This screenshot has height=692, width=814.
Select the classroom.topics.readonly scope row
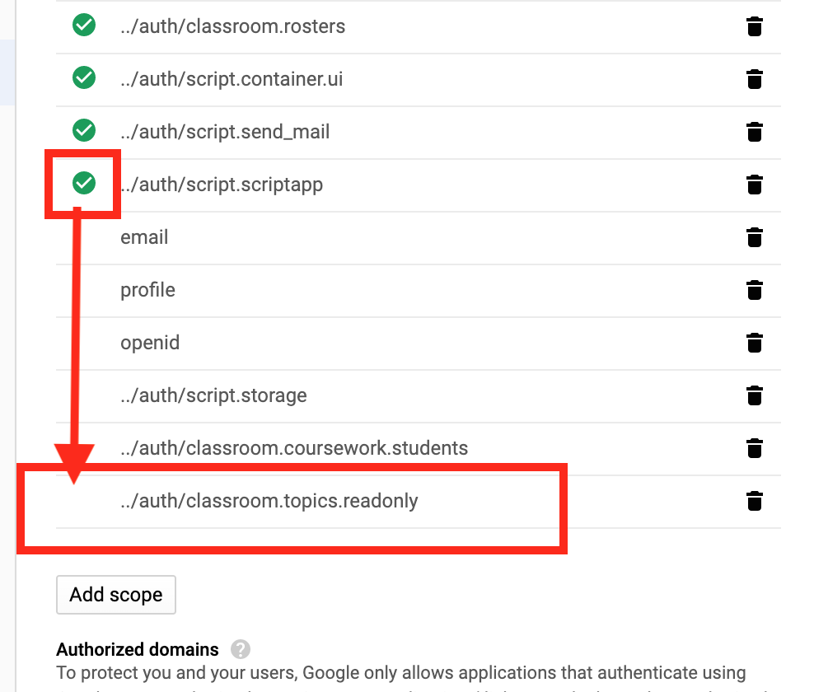tap(269, 501)
